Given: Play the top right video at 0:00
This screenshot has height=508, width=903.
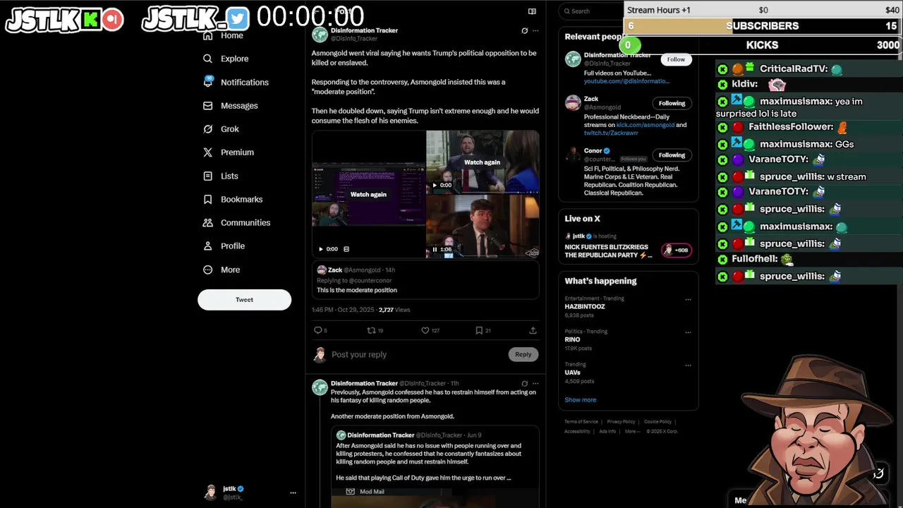Looking at the screenshot, I should coord(435,186).
